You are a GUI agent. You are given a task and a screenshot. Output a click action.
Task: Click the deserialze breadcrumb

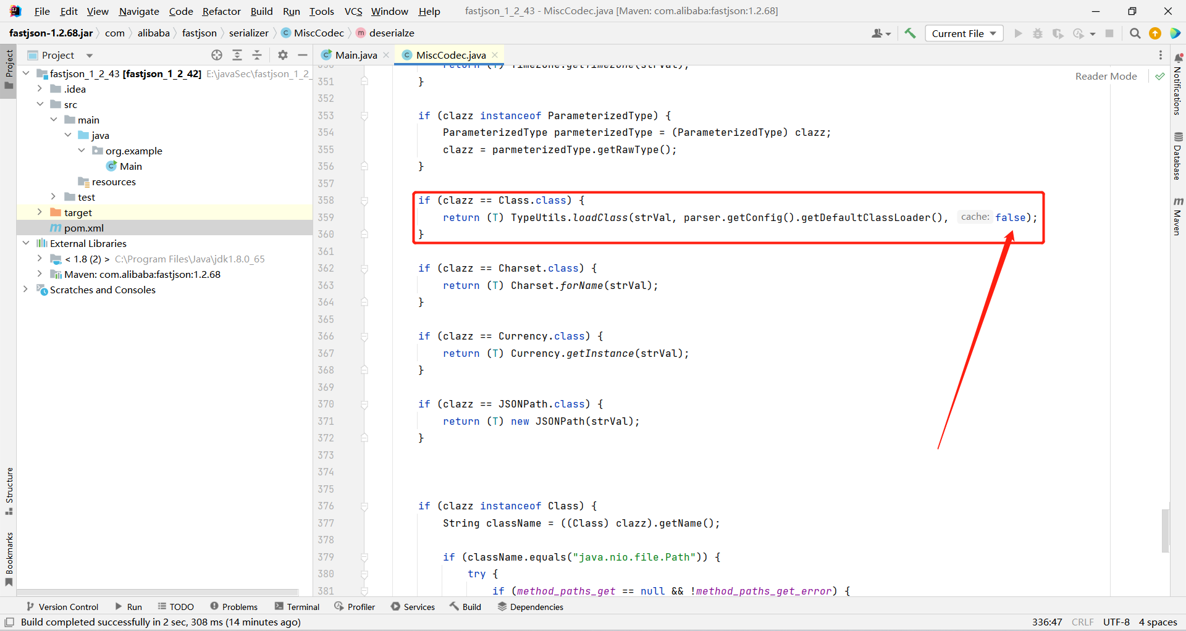coord(385,33)
